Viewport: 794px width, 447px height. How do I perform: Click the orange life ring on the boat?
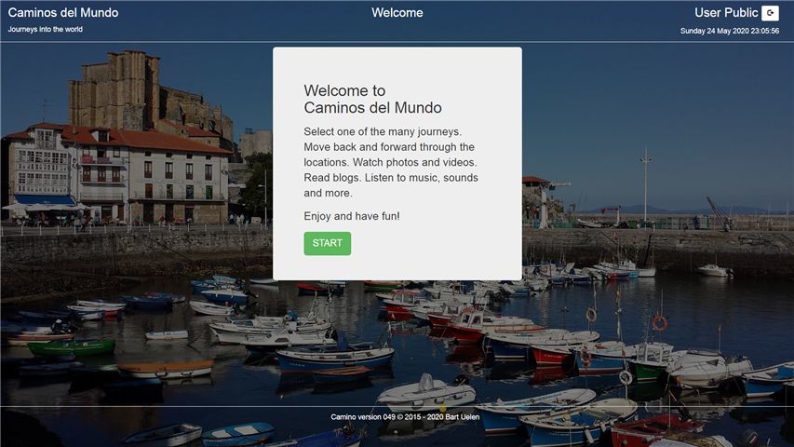click(x=659, y=323)
